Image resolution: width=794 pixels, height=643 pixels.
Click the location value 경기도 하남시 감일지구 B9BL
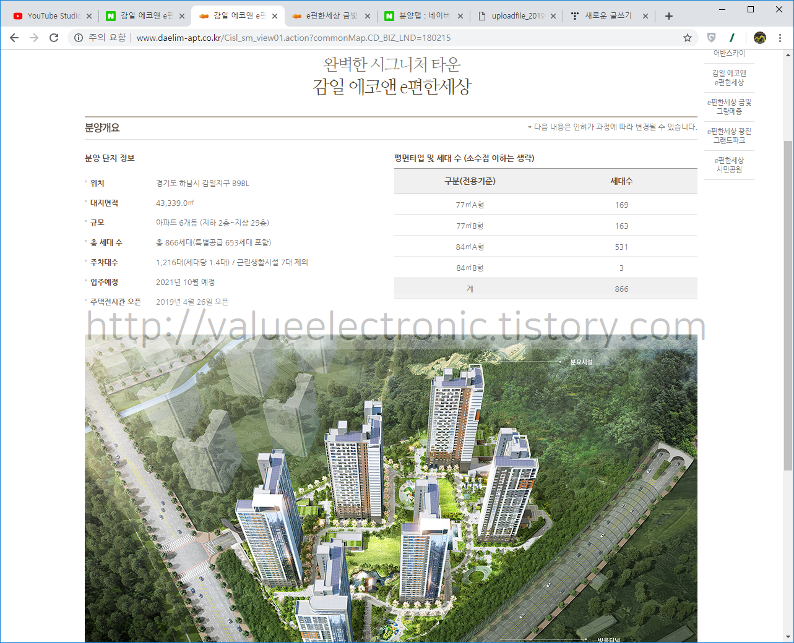click(x=202, y=184)
